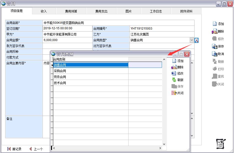Click the Add icon in contract category dialog

pos(174,61)
